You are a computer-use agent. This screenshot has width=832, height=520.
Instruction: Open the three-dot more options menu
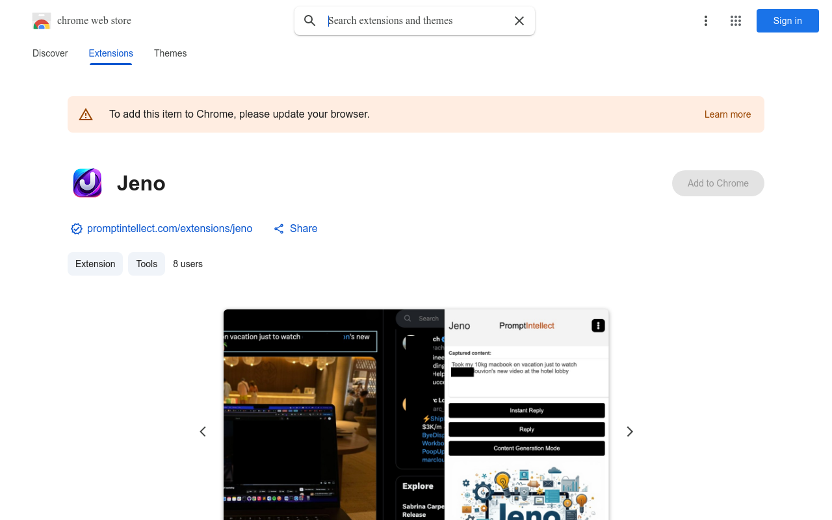[x=705, y=21]
